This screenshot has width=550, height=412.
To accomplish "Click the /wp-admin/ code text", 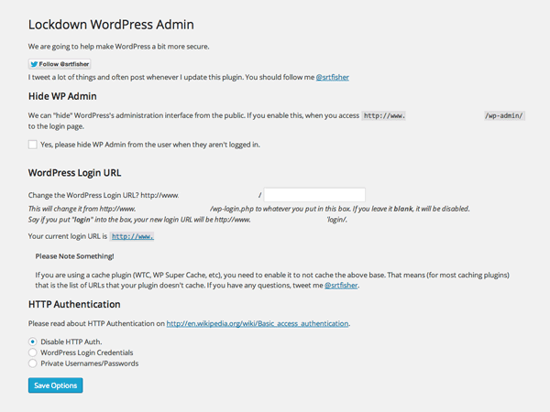I will pyautogui.click(x=504, y=115).
